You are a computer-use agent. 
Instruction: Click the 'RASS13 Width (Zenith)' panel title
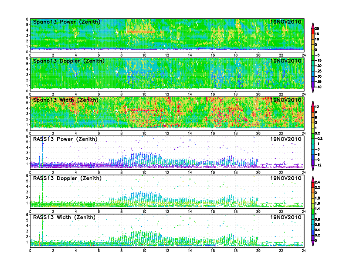tap(64, 217)
